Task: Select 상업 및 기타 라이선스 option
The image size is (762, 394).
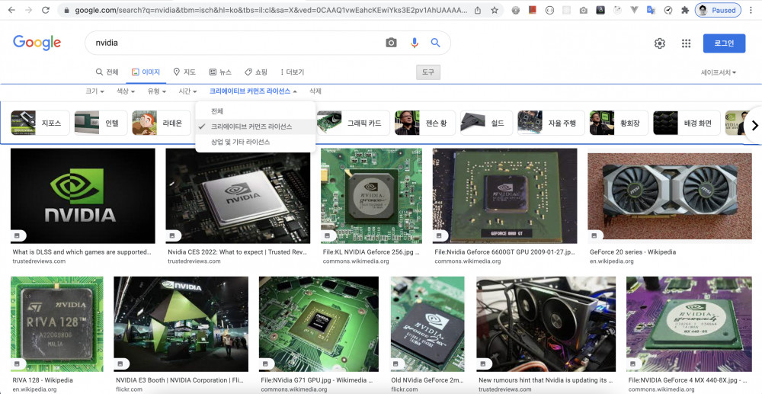Action: pyautogui.click(x=255, y=142)
